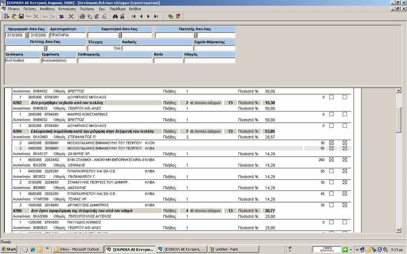Image resolution: width=407 pixels, height=254 pixels.
Task: Launch Internet Explorer from quick launch
Action: 33,249
